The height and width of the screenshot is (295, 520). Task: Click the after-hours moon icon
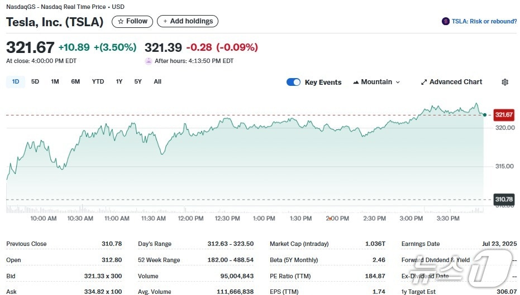[x=149, y=61]
